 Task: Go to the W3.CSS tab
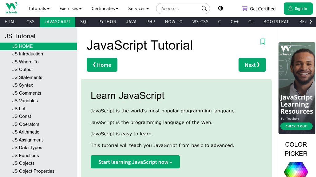200,22
